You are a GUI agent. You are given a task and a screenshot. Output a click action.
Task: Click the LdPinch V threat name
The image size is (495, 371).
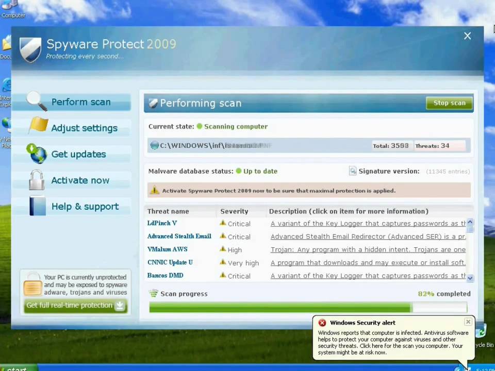(162, 223)
